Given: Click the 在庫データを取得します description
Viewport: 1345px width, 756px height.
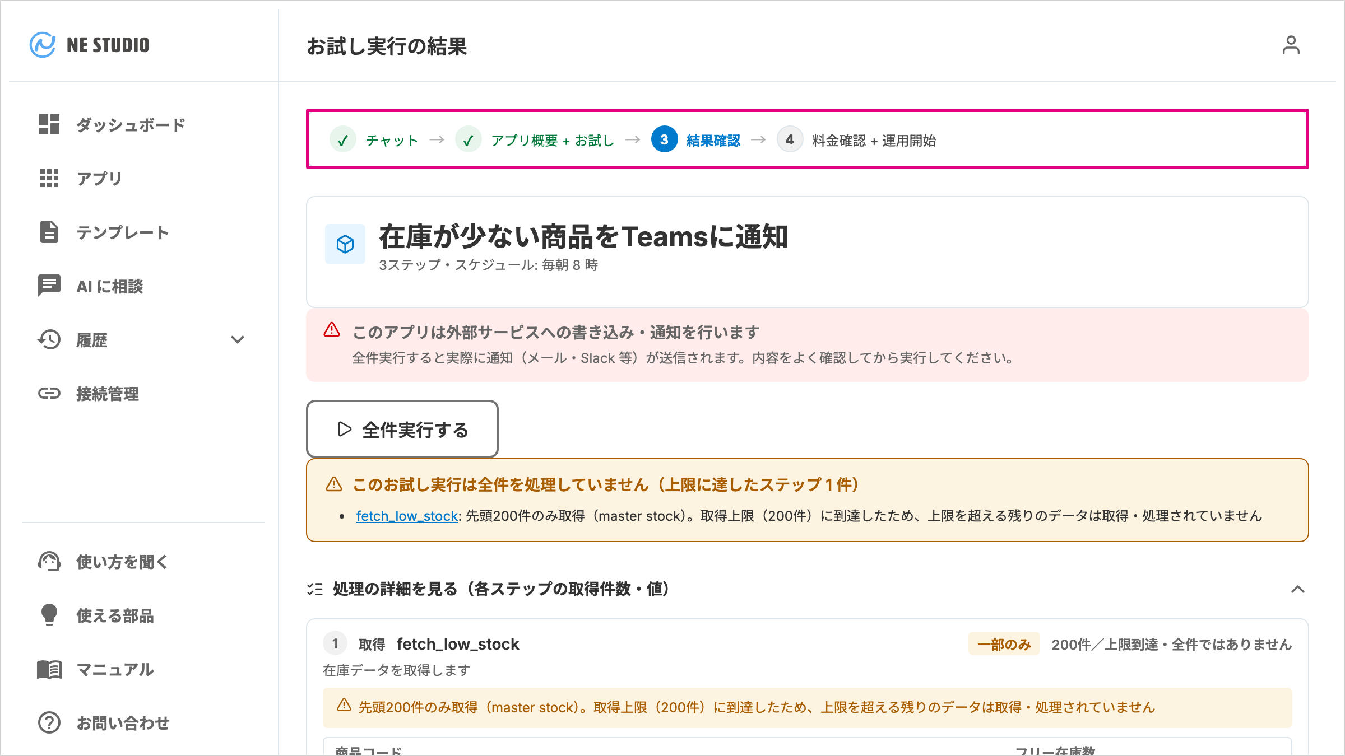Looking at the screenshot, I should point(397,670).
